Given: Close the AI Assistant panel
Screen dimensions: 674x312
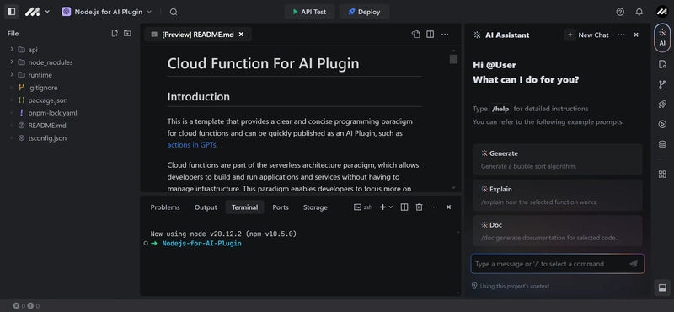Looking at the screenshot, I should point(636,35).
